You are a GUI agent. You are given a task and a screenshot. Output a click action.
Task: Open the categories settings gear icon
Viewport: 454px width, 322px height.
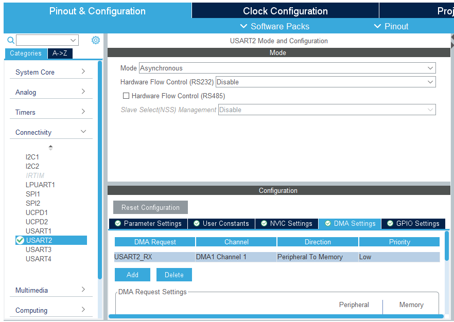(96, 40)
